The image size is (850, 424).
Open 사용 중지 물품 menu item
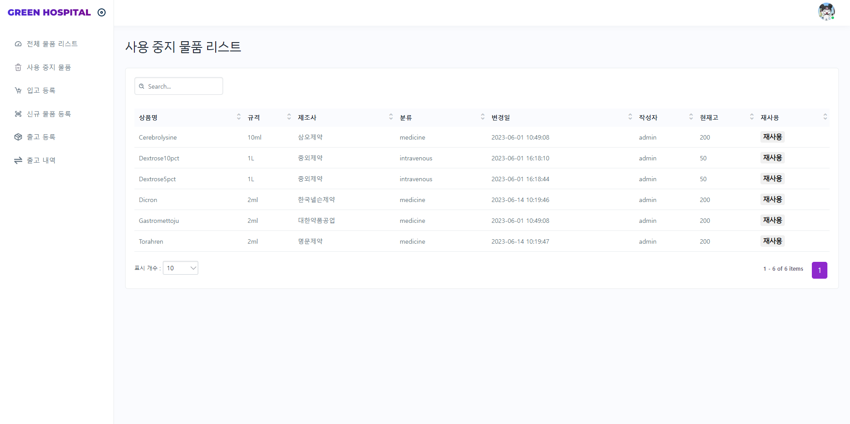pyautogui.click(x=49, y=67)
